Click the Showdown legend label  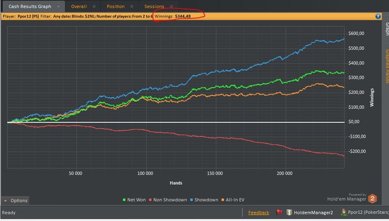(x=206, y=200)
